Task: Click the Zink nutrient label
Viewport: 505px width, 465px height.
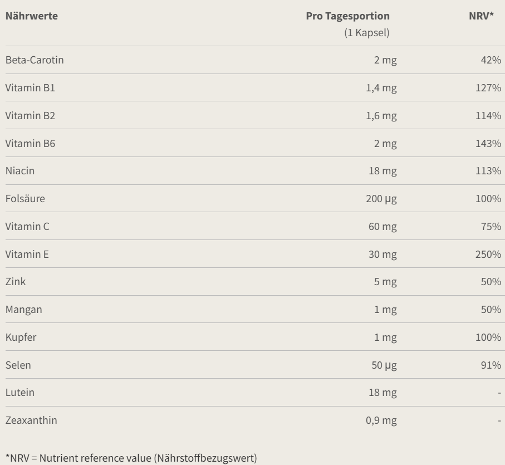Action: 16,282
